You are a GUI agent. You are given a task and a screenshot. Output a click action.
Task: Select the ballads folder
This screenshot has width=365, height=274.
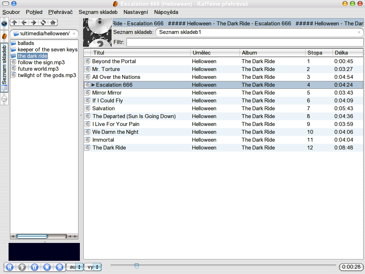[x=26, y=43]
